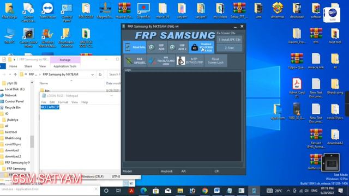Image resolution: width=349 pixels, height=196 pixels.
Task: Click the navigation pane scrollbar
Action: 32,141
